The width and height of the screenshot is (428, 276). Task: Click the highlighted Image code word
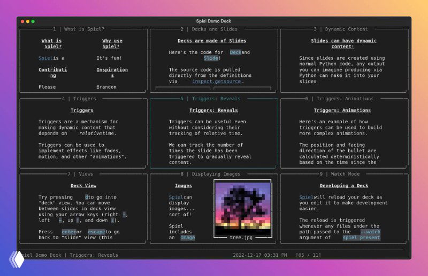click(188, 238)
